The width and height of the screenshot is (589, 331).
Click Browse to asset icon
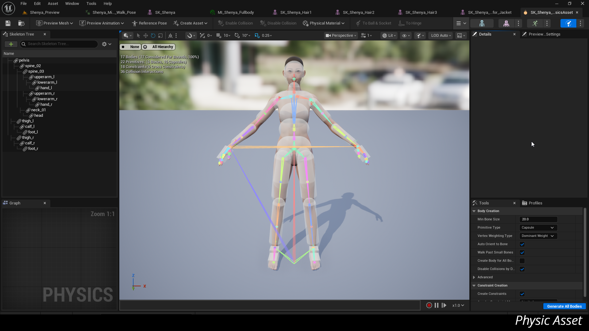pyautogui.click(x=21, y=23)
